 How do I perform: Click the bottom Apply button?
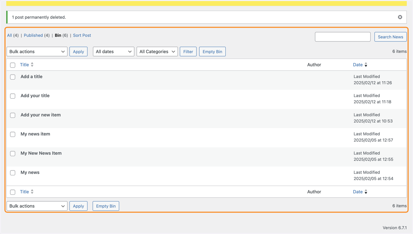[78, 206]
